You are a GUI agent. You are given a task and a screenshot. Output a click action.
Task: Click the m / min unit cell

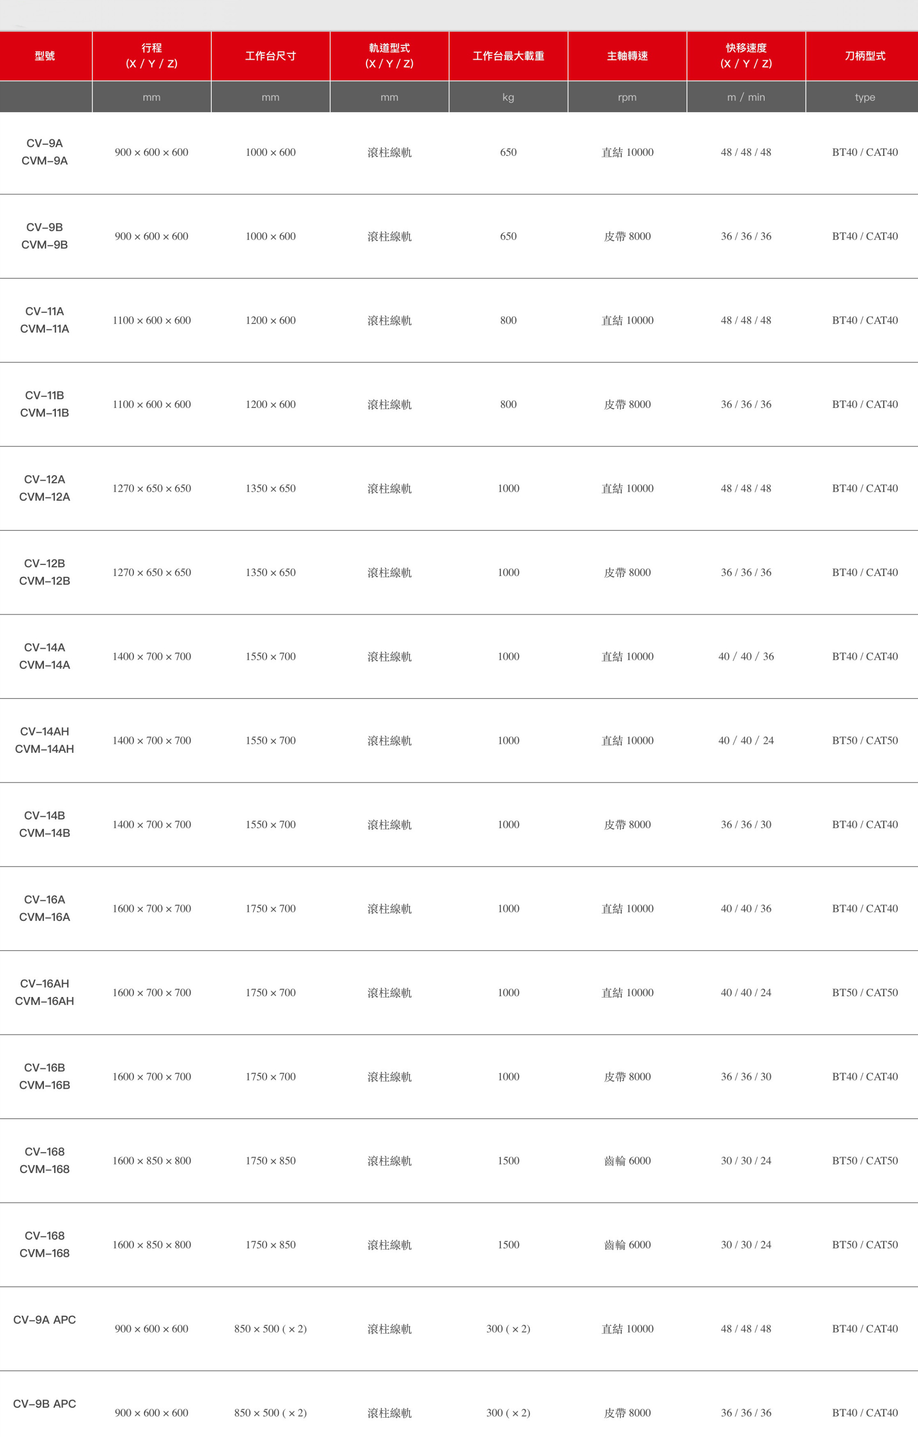(x=746, y=97)
